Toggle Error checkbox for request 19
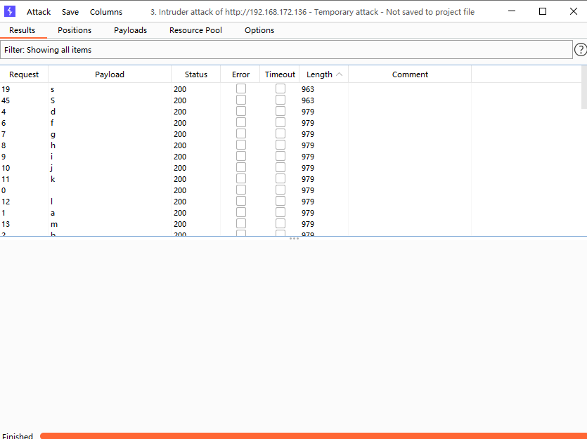Viewport: 587px width, 439px height. tap(241, 89)
